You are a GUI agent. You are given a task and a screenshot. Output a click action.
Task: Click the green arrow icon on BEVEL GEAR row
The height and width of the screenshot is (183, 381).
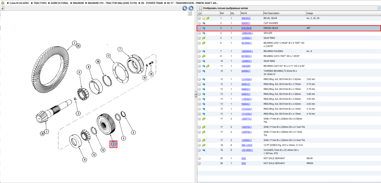click(208, 18)
